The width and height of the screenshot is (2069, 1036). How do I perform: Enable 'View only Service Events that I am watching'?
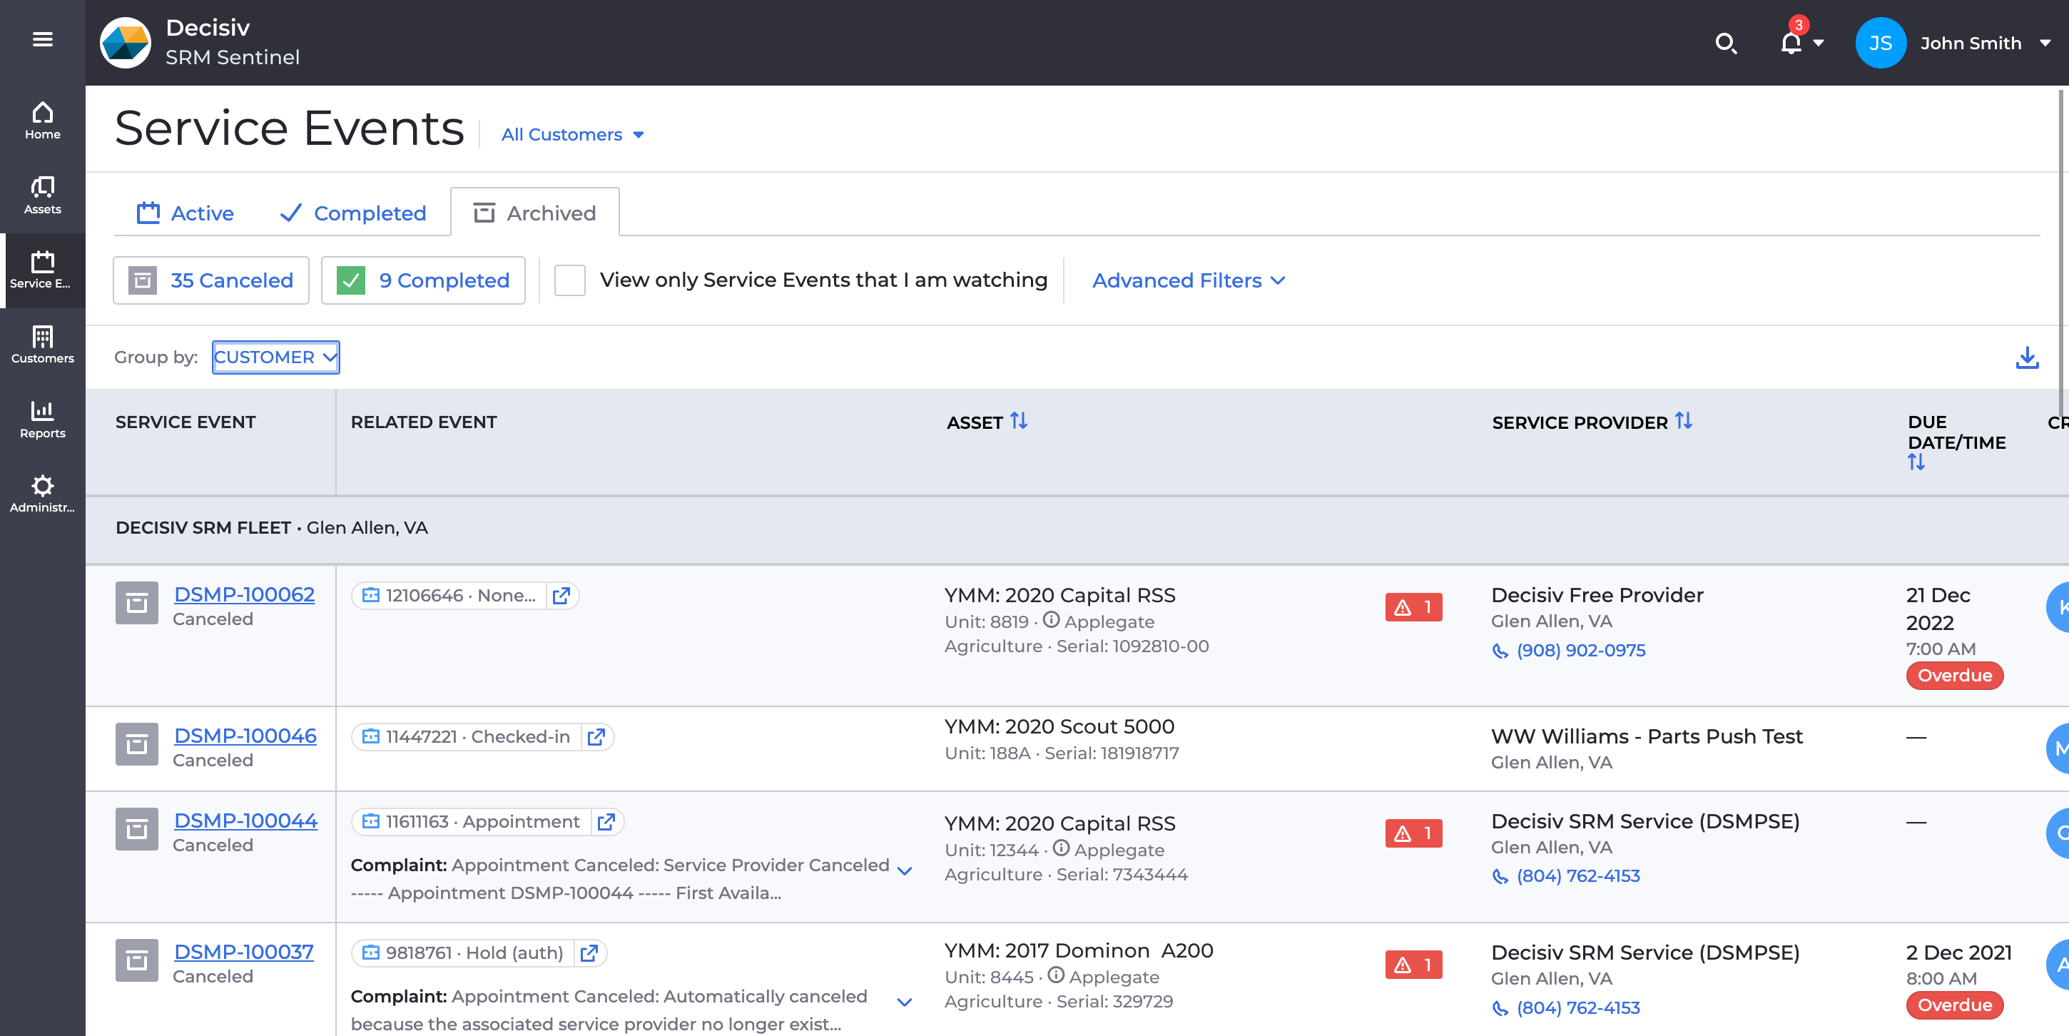pos(569,280)
